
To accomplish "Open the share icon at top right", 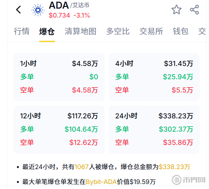I will pyautogui.click(x=194, y=10).
